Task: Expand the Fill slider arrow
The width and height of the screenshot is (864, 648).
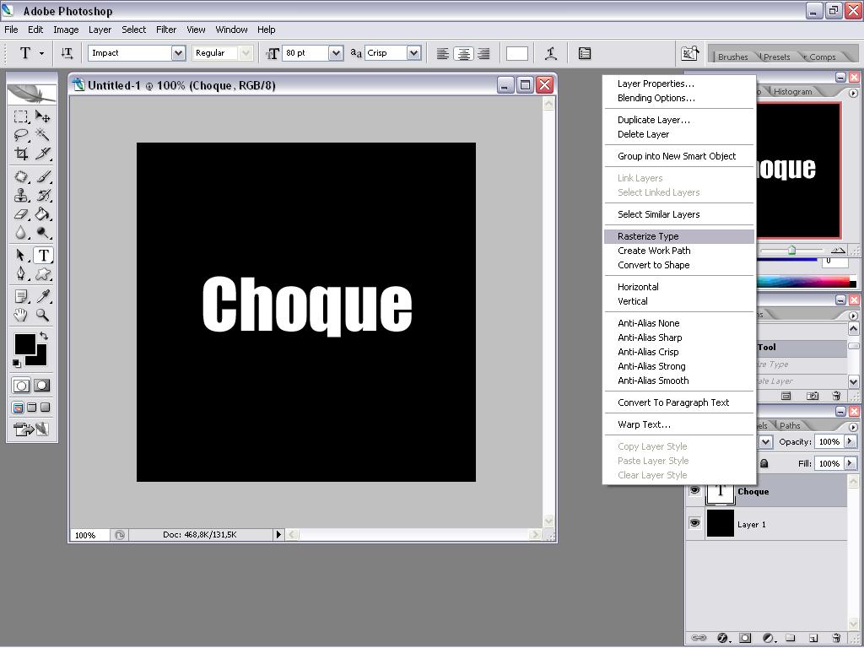Action: click(850, 463)
